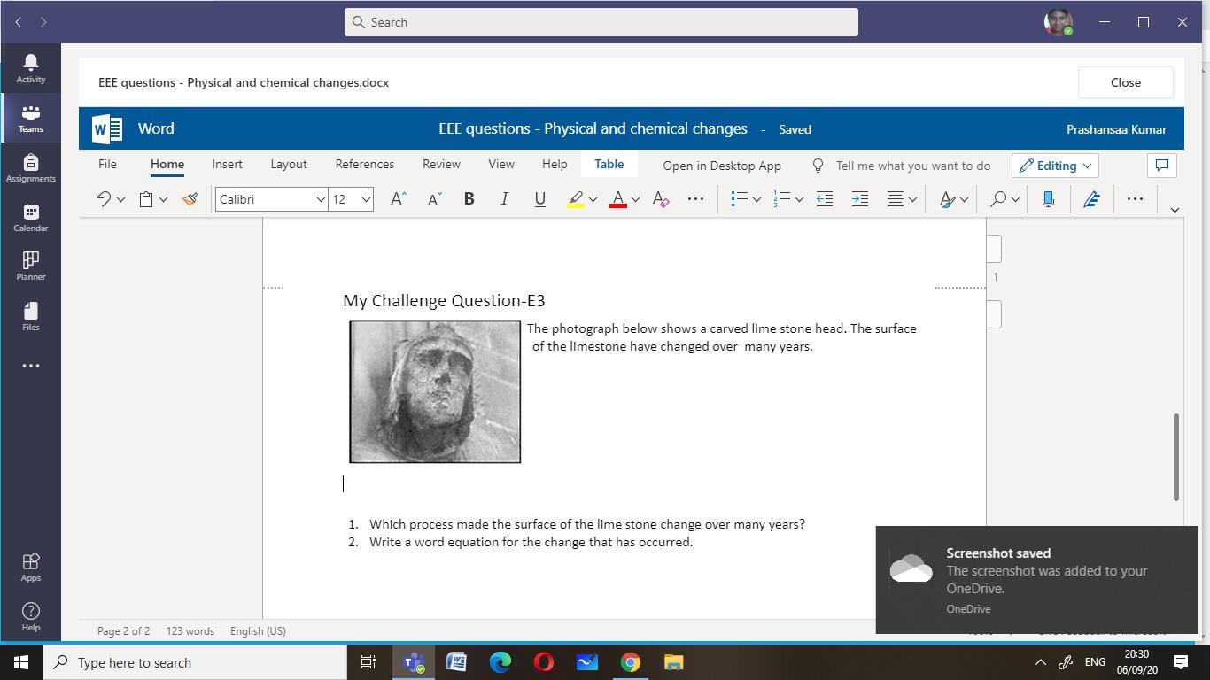Start Dictate with the microphone icon
The image size is (1210, 680).
point(1048,199)
